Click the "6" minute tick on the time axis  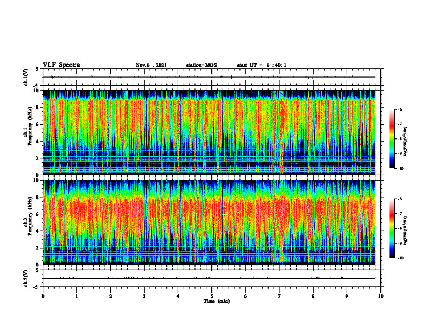(x=246, y=296)
